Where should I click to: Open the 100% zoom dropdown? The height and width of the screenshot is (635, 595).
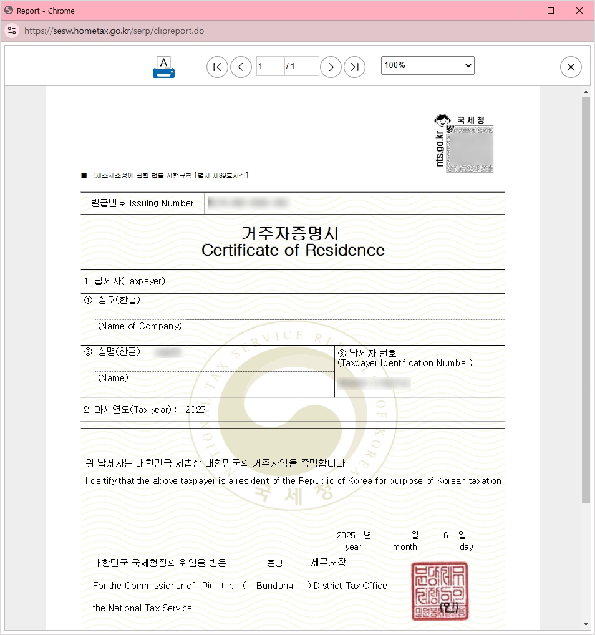[x=427, y=65]
